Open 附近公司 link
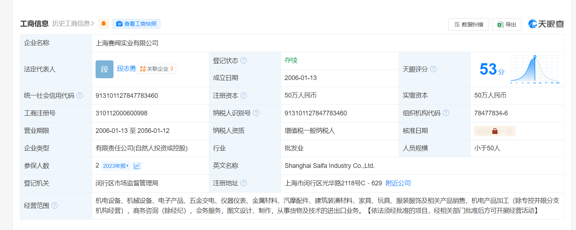This screenshot has width=576, height=230. click(x=398, y=183)
